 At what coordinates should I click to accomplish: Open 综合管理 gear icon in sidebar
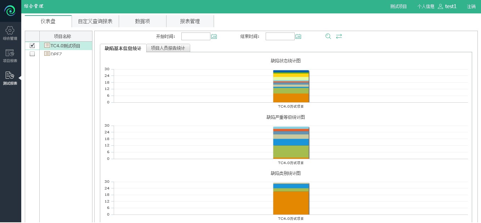(10, 31)
